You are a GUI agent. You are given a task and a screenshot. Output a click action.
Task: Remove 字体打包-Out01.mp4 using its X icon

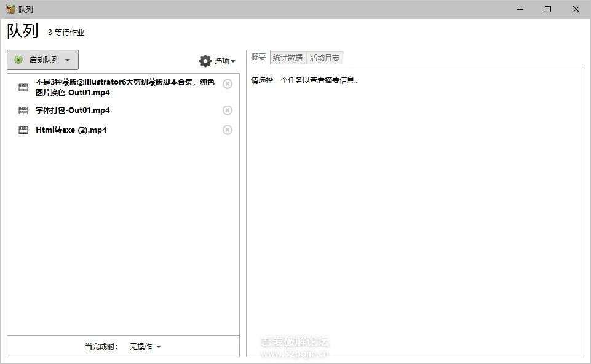228,110
